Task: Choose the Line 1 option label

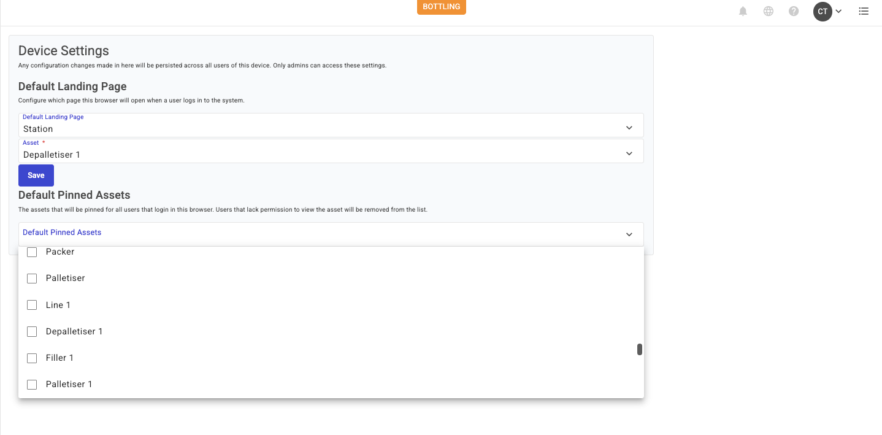Action: pyautogui.click(x=58, y=305)
